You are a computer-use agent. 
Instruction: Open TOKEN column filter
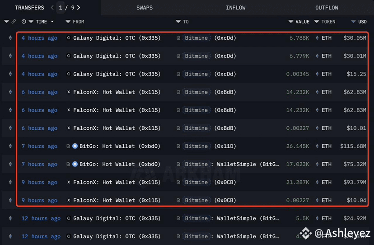coord(317,22)
